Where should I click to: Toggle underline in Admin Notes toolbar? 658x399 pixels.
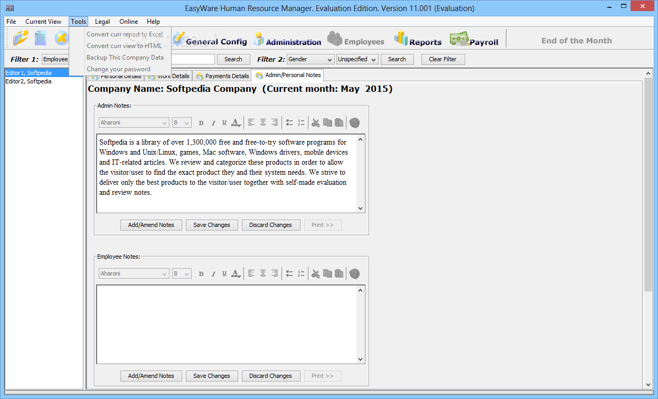tap(224, 123)
